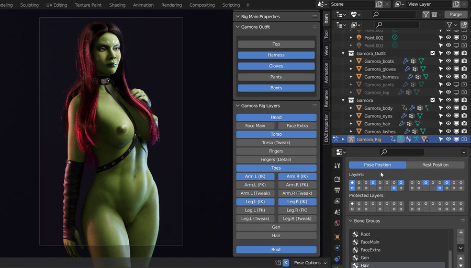Hide Gamora_boots with its eye icon

pyautogui.click(x=448, y=61)
